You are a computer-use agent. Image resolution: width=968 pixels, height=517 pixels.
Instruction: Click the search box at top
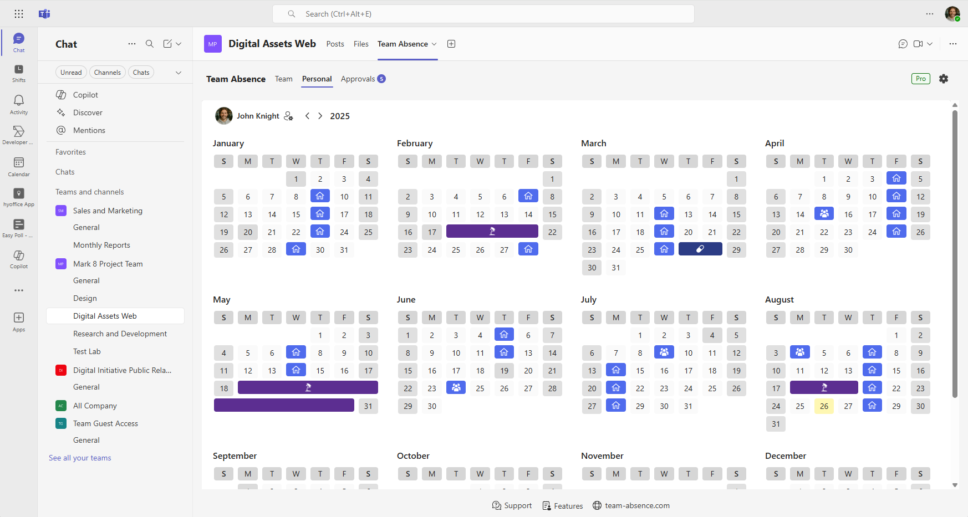tap(482, 14)
